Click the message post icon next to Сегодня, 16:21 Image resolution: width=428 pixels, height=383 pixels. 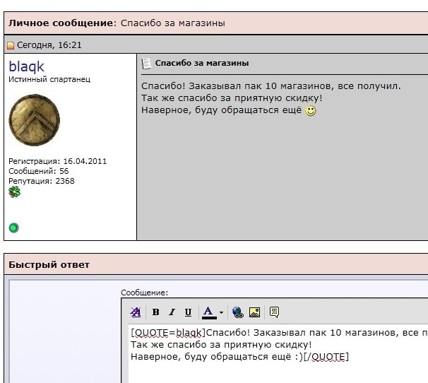click(x=11, y=45)
